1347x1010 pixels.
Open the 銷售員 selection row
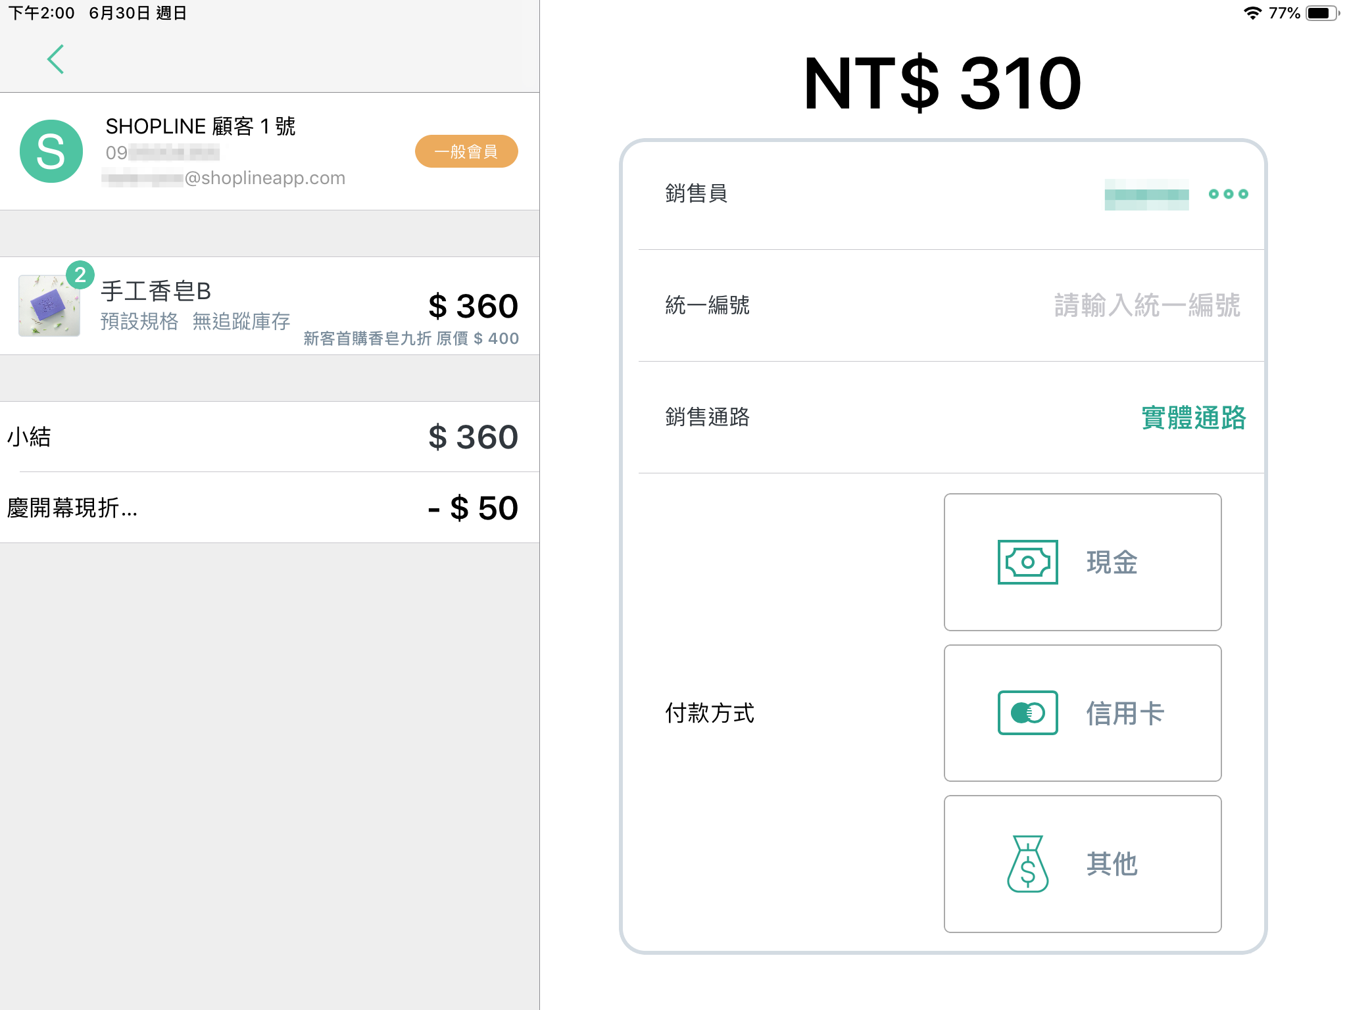click(951, 194)
